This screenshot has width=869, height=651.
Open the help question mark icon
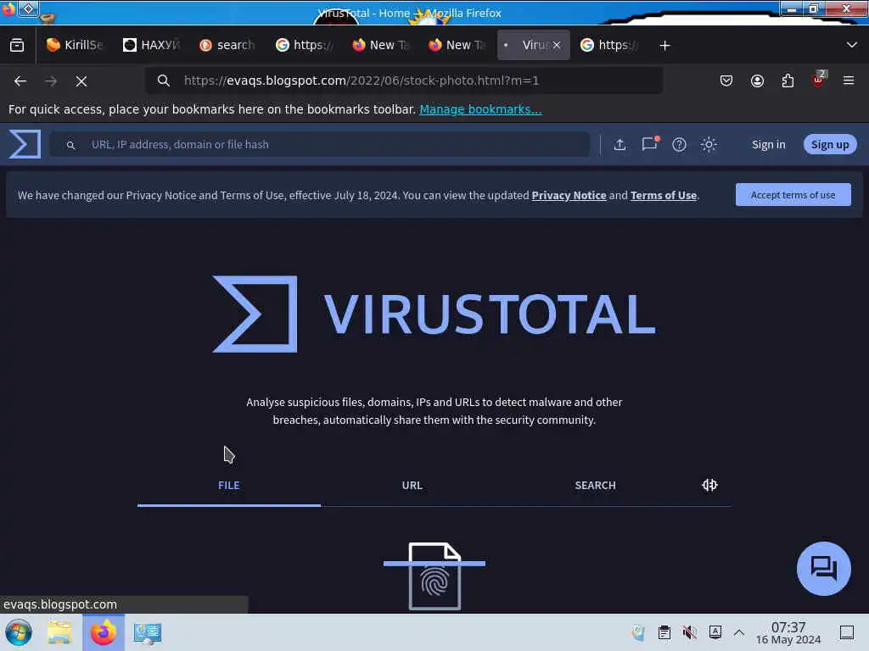pyautogui.click(x=679, y=144)
